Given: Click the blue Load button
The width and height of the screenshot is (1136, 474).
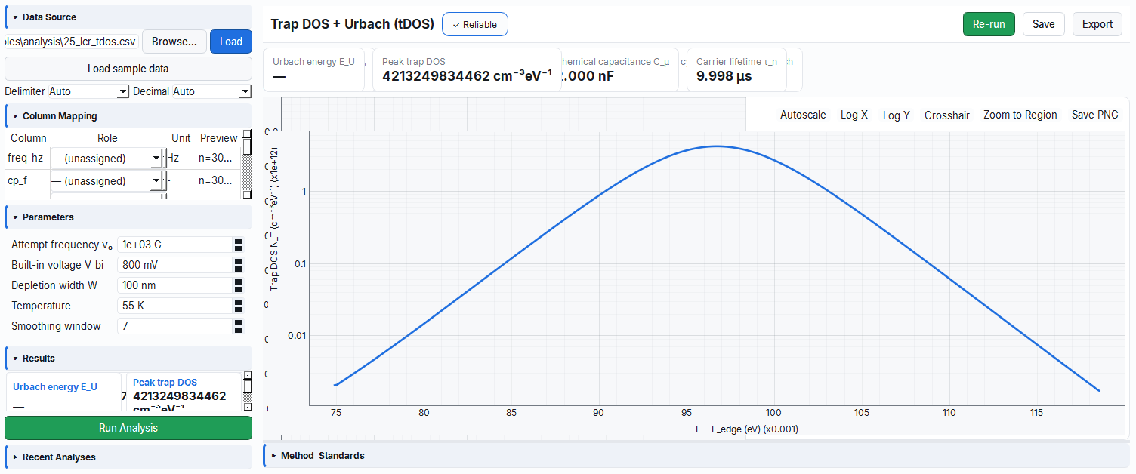Looking at the screenshot, I should [231, 42].
